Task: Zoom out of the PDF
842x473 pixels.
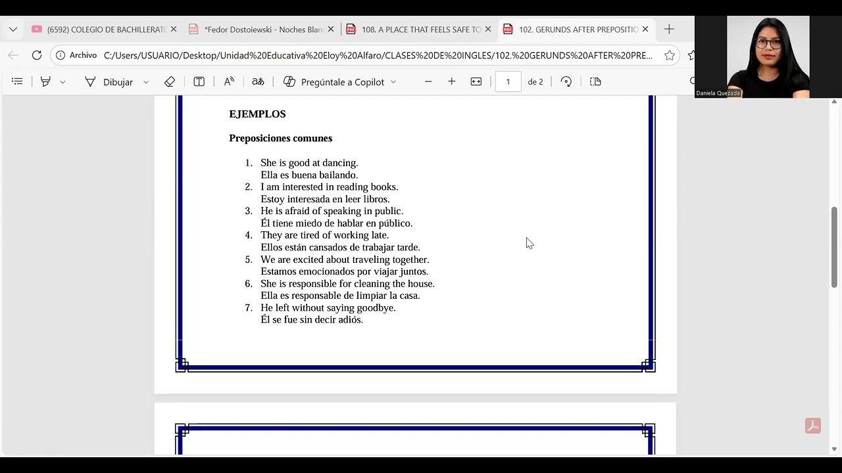Action: point(428,81)
